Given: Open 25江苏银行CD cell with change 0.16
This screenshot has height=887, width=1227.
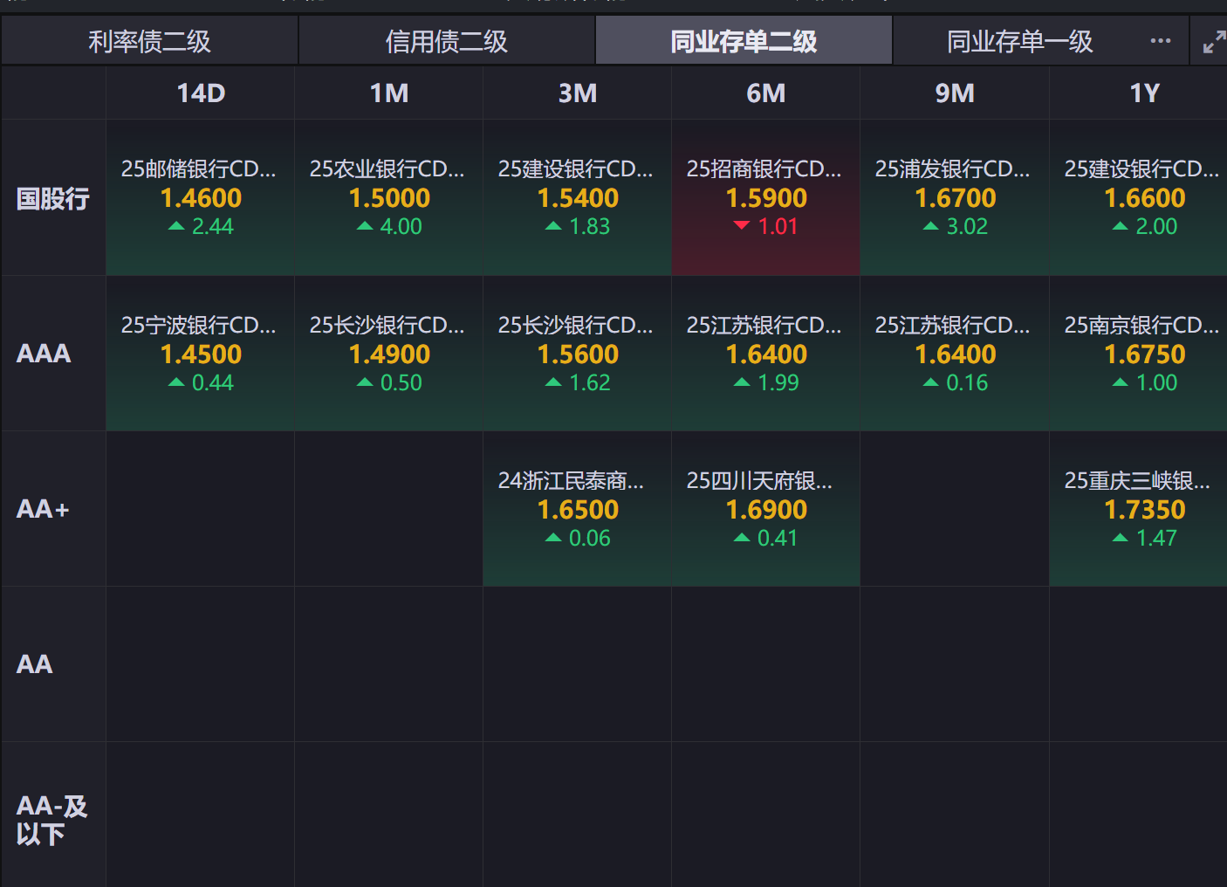Looking at the screenshot, I should pos(955,354).
